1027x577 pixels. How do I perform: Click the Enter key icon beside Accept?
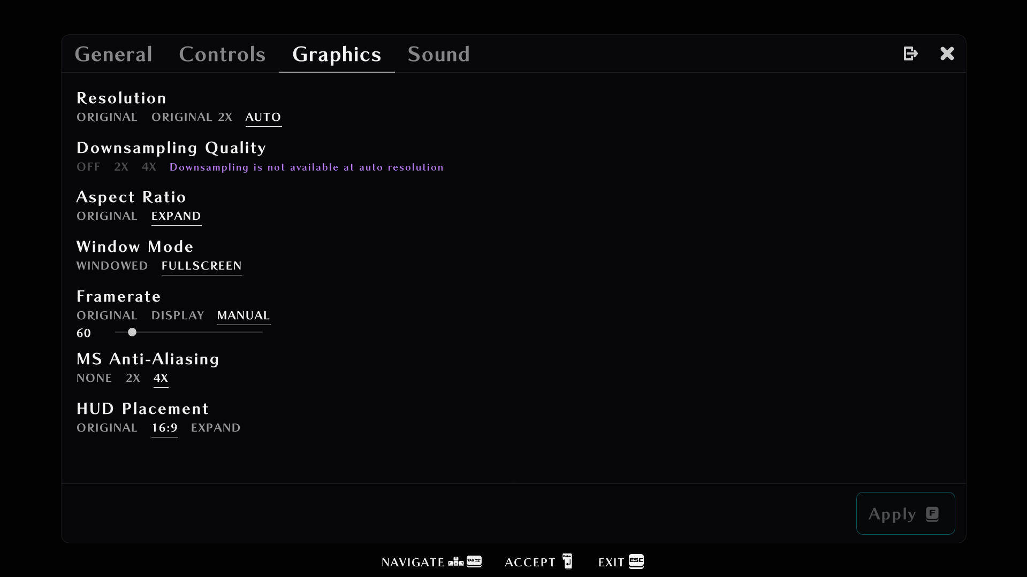pos(567,561)
